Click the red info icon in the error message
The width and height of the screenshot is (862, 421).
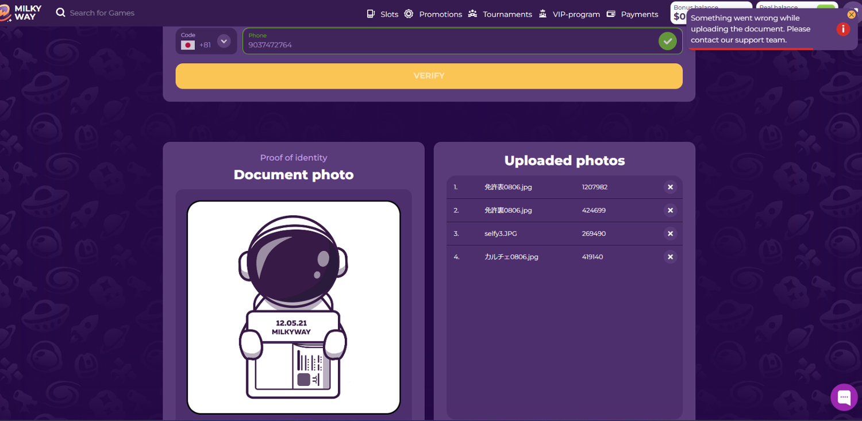point(843,29)
